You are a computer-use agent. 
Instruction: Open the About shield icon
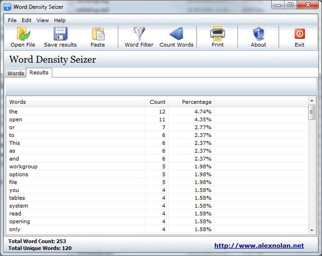click(258, 34)
